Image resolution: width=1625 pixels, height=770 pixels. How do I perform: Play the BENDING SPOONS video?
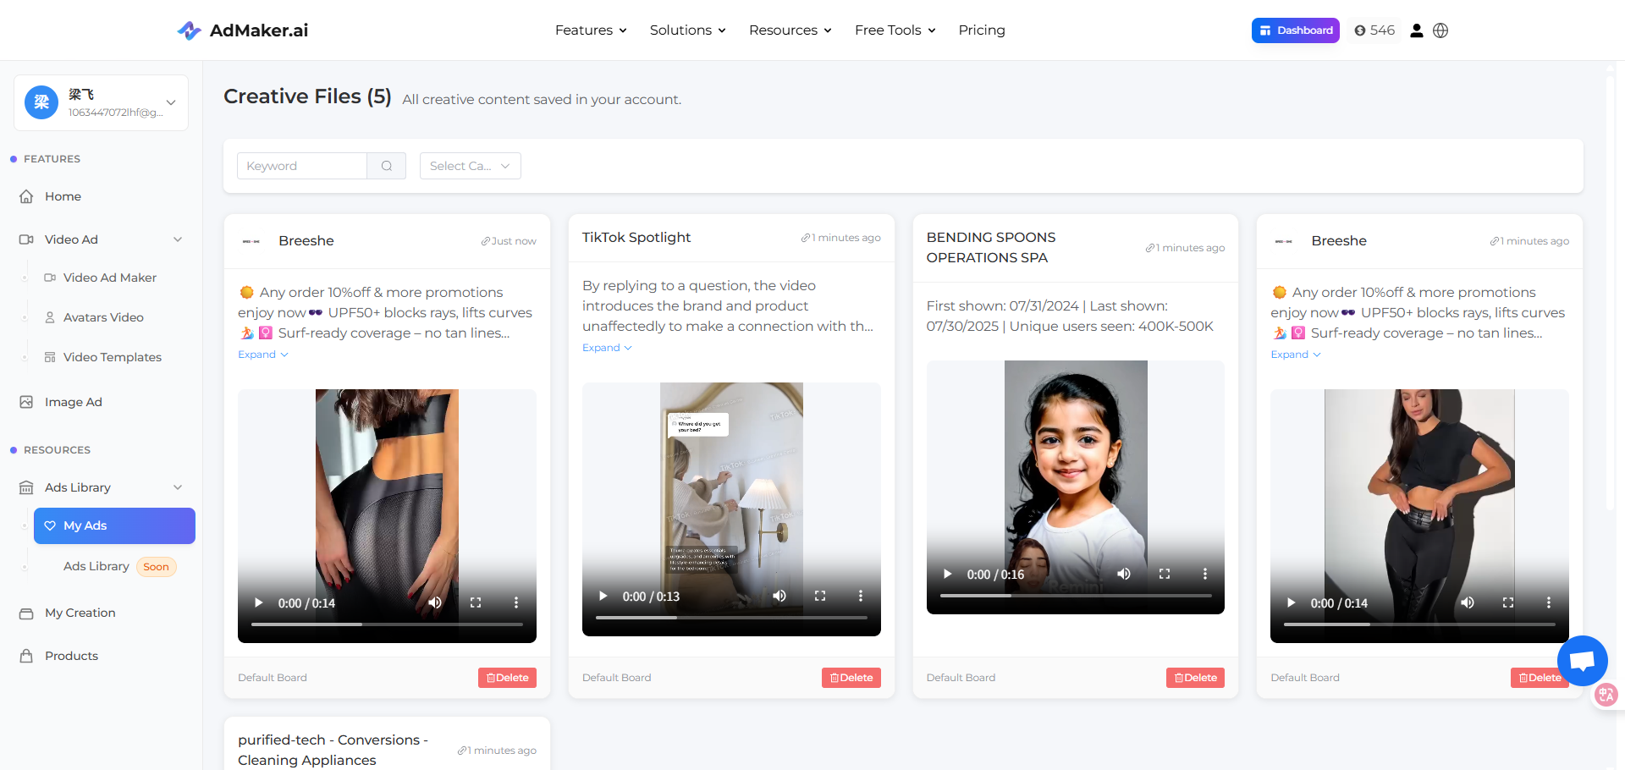(948, 575)
